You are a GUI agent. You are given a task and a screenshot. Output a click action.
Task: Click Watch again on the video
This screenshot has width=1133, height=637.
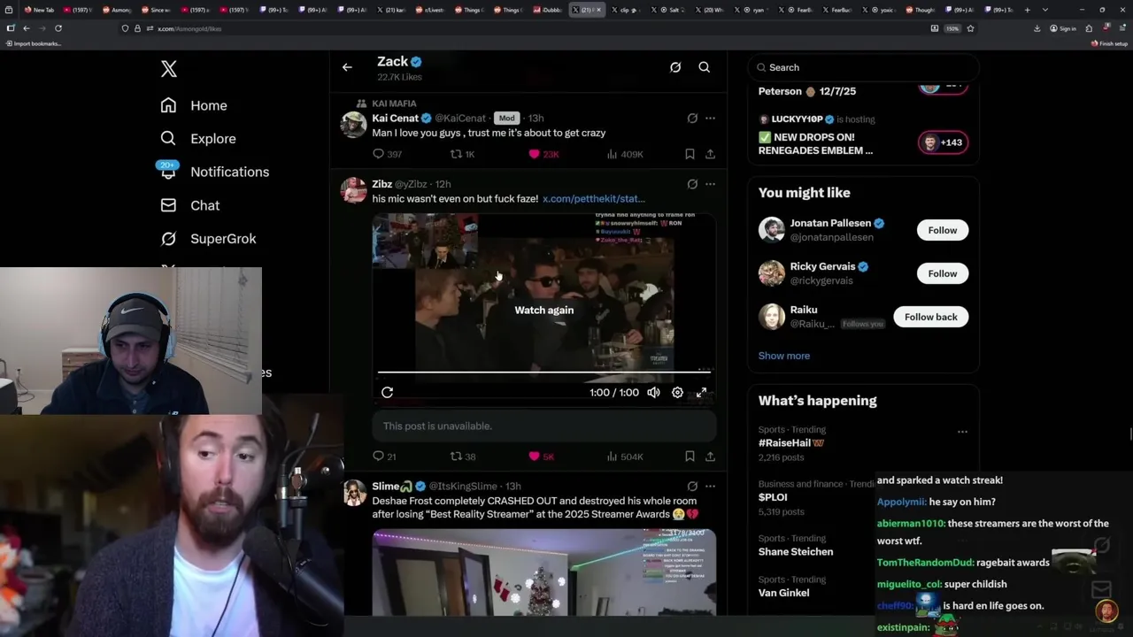coord(544,310)
